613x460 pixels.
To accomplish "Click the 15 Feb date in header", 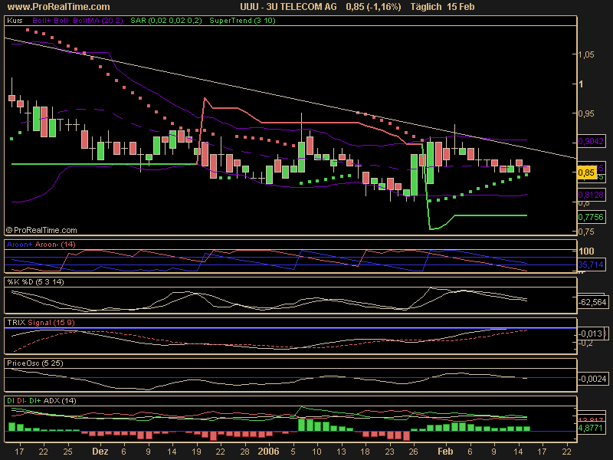I will tap(461, 7).
